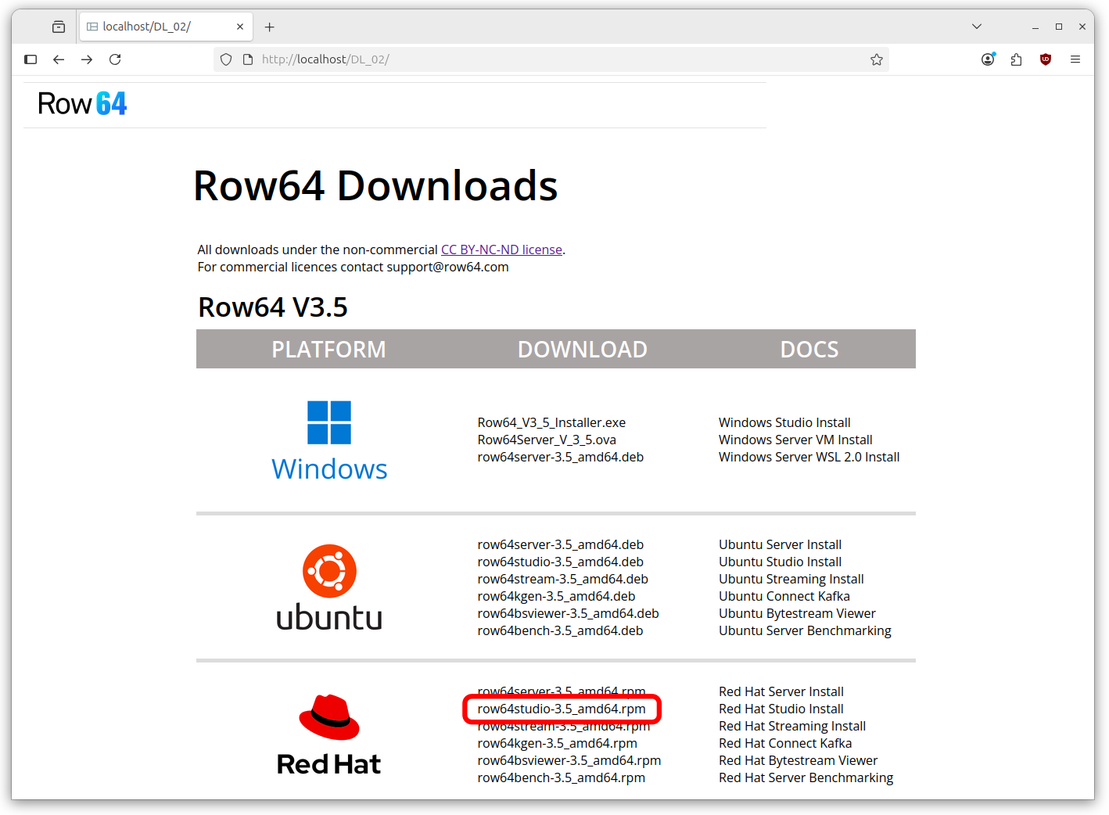Click the DOCS column header

[x=809, y=350]
